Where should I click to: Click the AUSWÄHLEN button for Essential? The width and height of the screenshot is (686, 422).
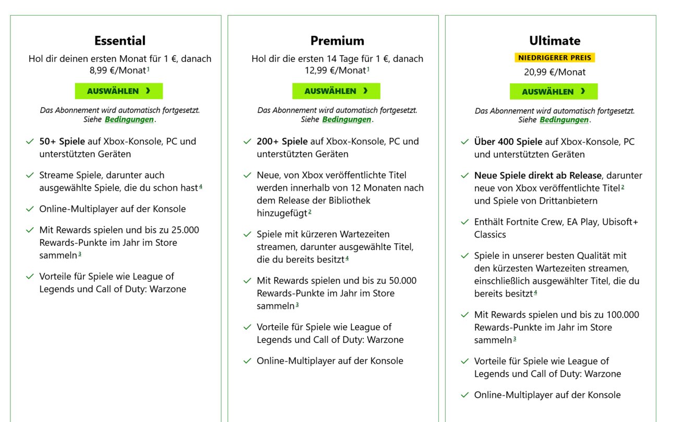(119, 91)
